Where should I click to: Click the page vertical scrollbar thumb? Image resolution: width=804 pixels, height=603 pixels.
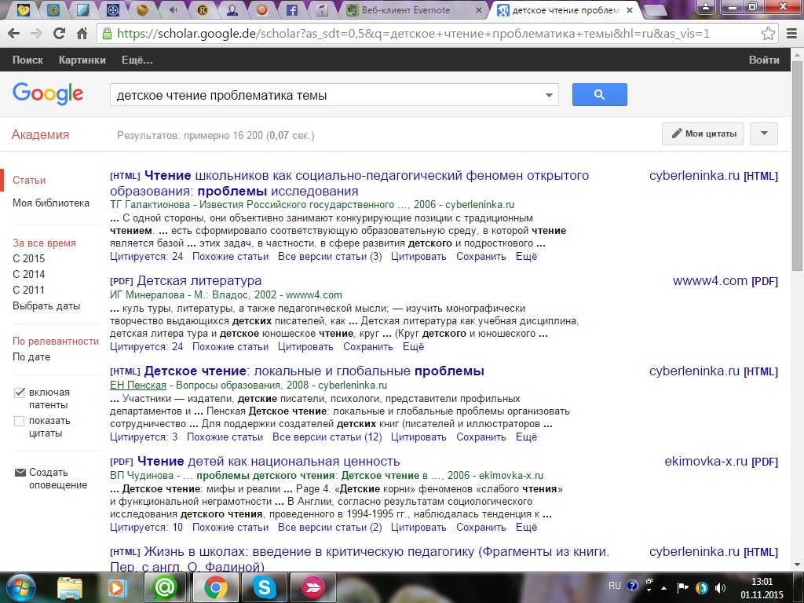pos(798,166)
